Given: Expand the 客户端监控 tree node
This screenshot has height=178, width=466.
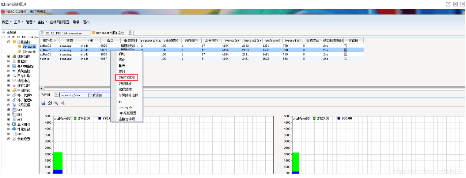Looking at the screenshot, I should [9, 66].
